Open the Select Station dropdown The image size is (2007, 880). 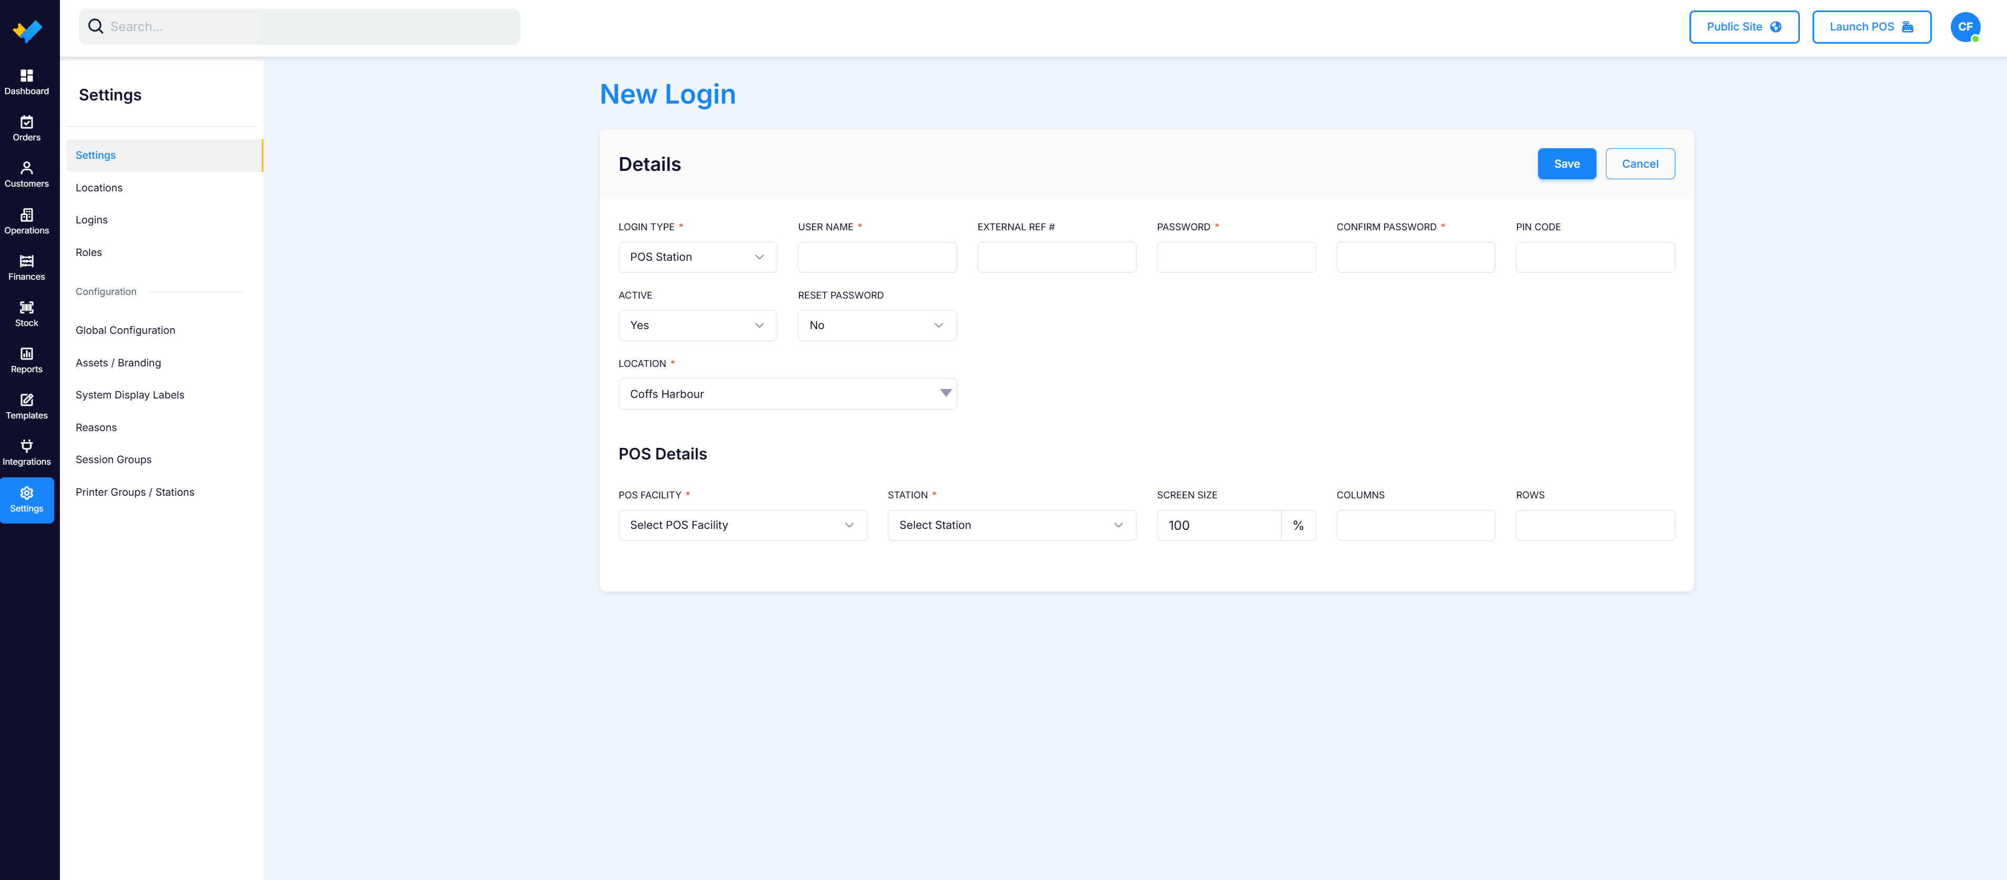pyautogui.click(x=1011, y=525)
